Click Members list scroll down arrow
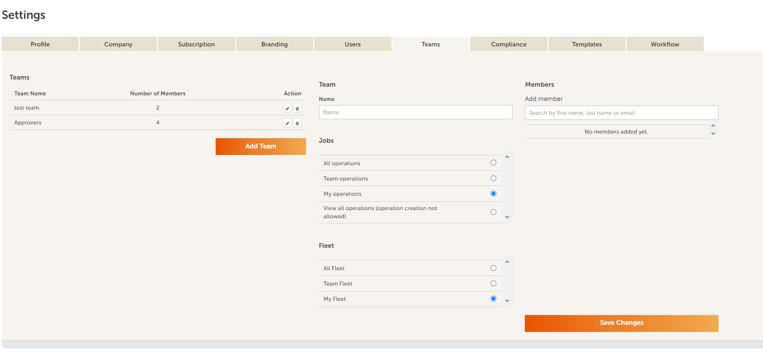This screenshot has width=763, height=362. pyautogui.click(x=713, y=134)
